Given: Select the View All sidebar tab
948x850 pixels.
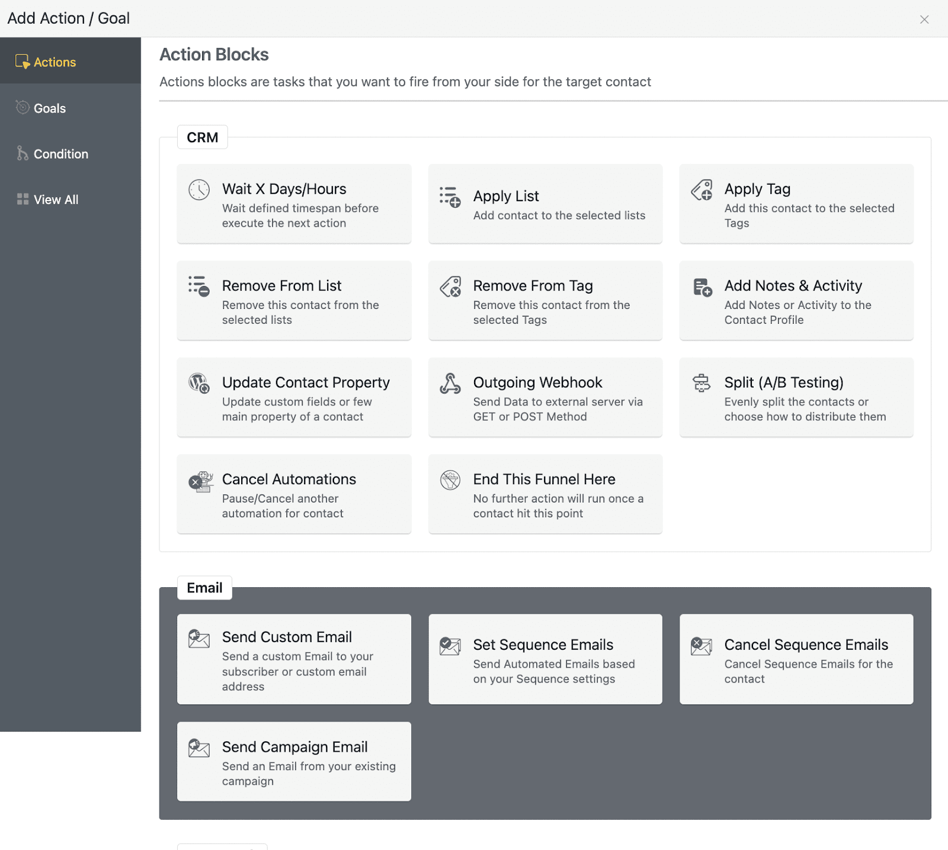Looking at the screenshot, I should [56, 199].
